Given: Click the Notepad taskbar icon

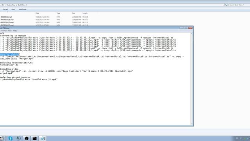Looking at the screenshot, I should point(43,138).
